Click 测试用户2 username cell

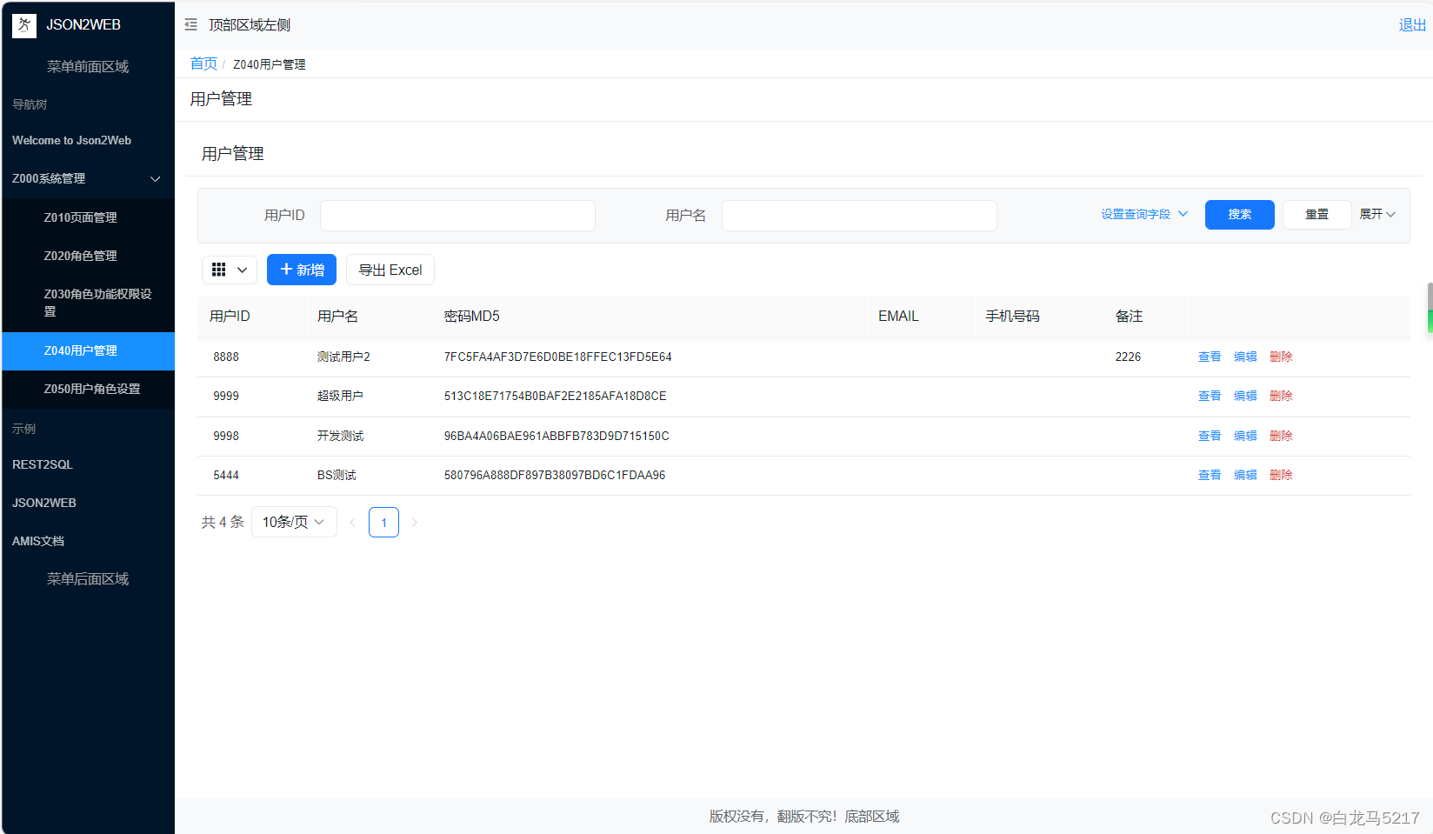(x=343, y=357)
